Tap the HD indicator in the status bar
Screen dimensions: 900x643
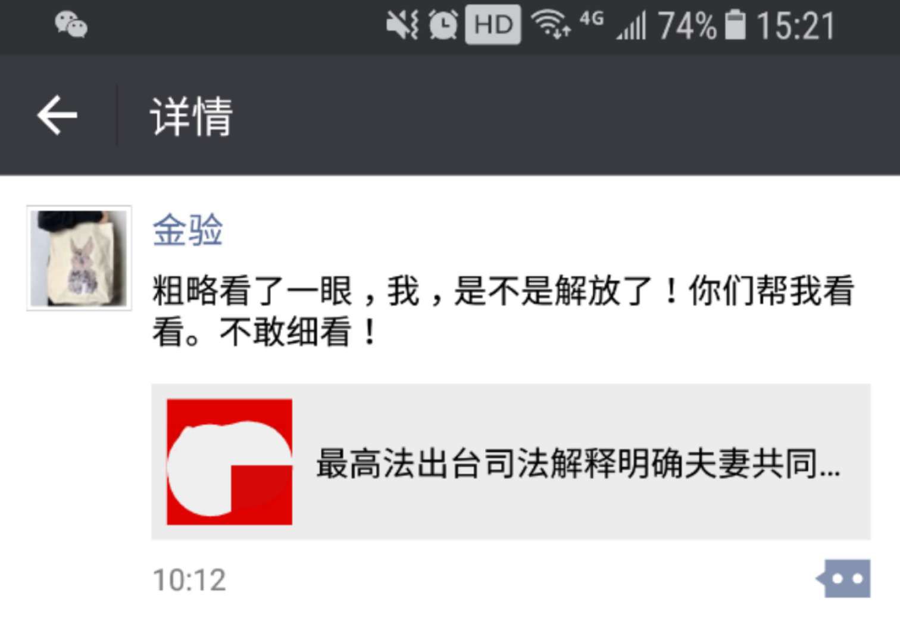pos(493,24)
